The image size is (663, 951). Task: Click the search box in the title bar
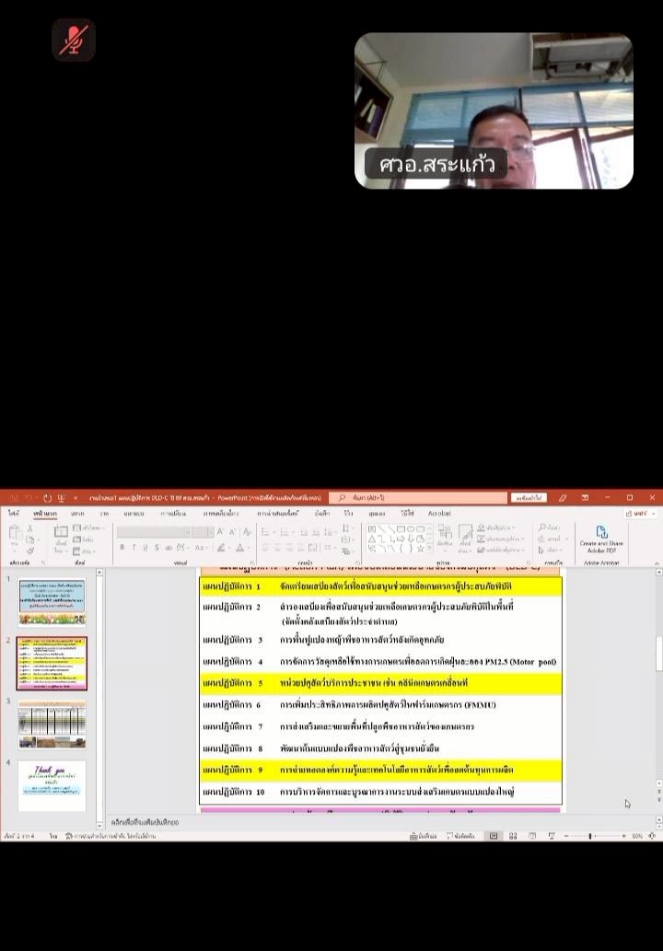click(x=417, y=498)
